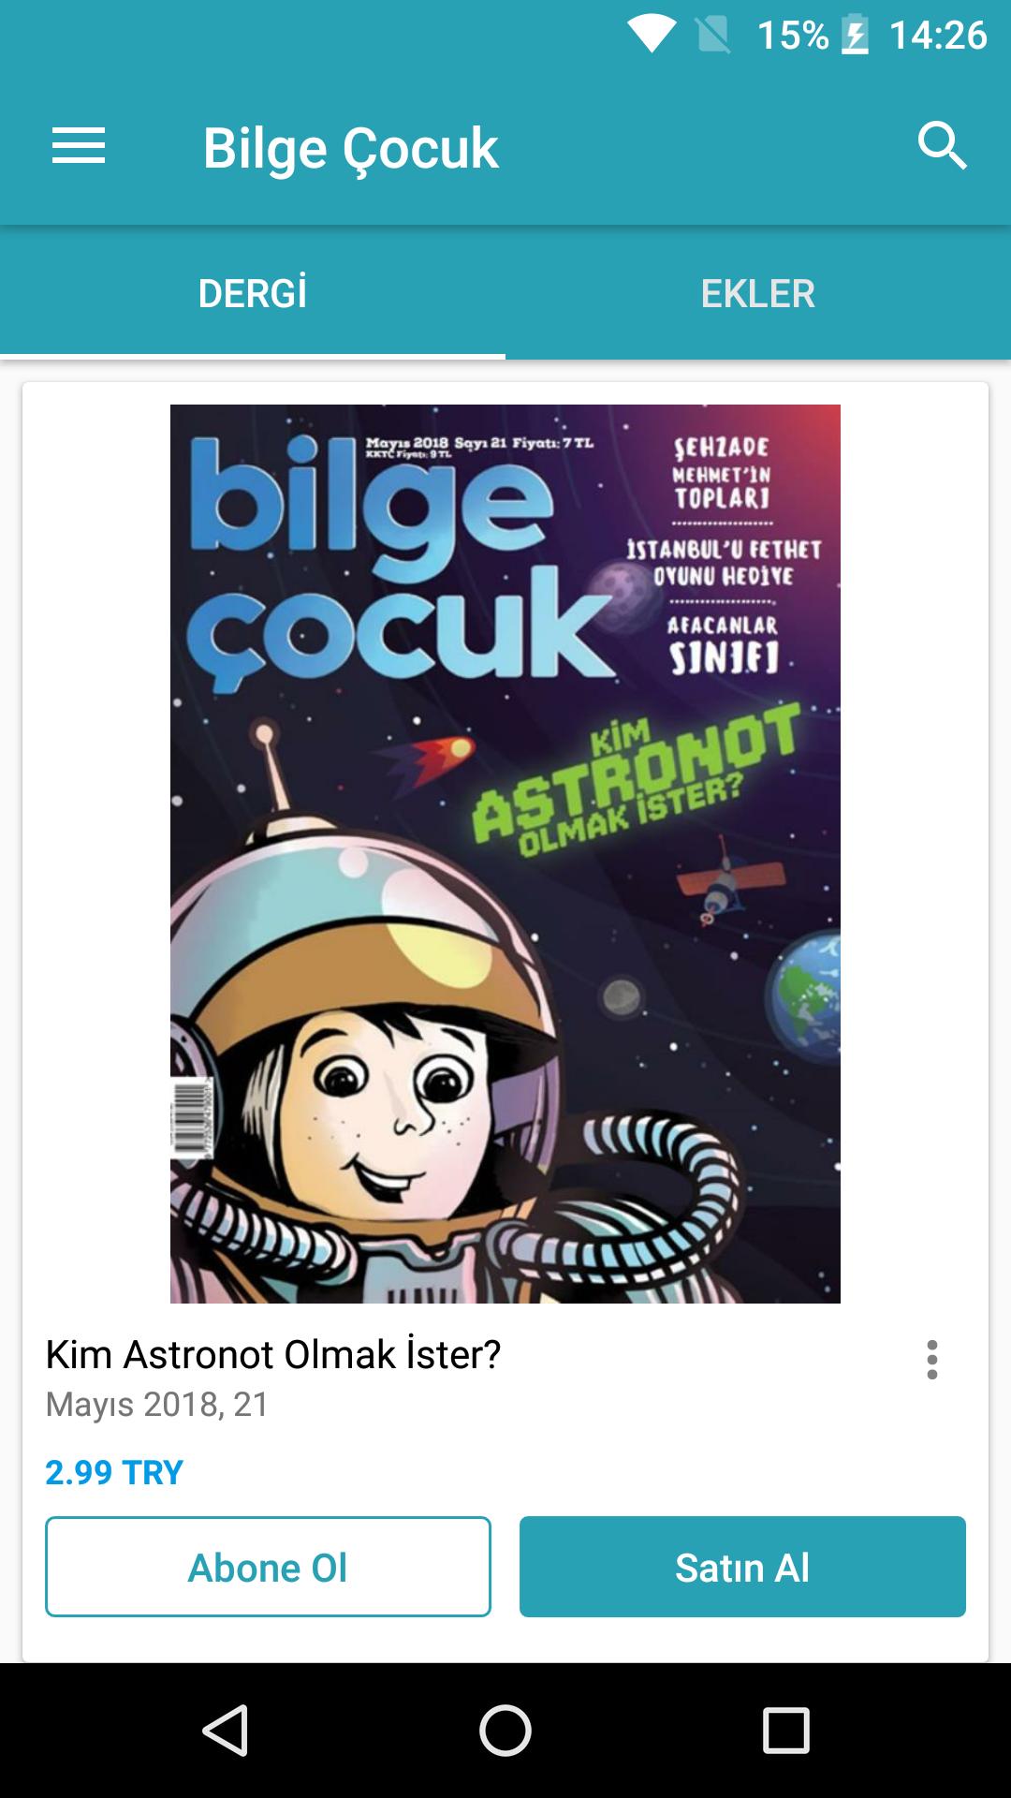Viewport: 1011px width, 1798px height.
Task: Tap the Bilge Çocuk header title
Action: [351, 148]
